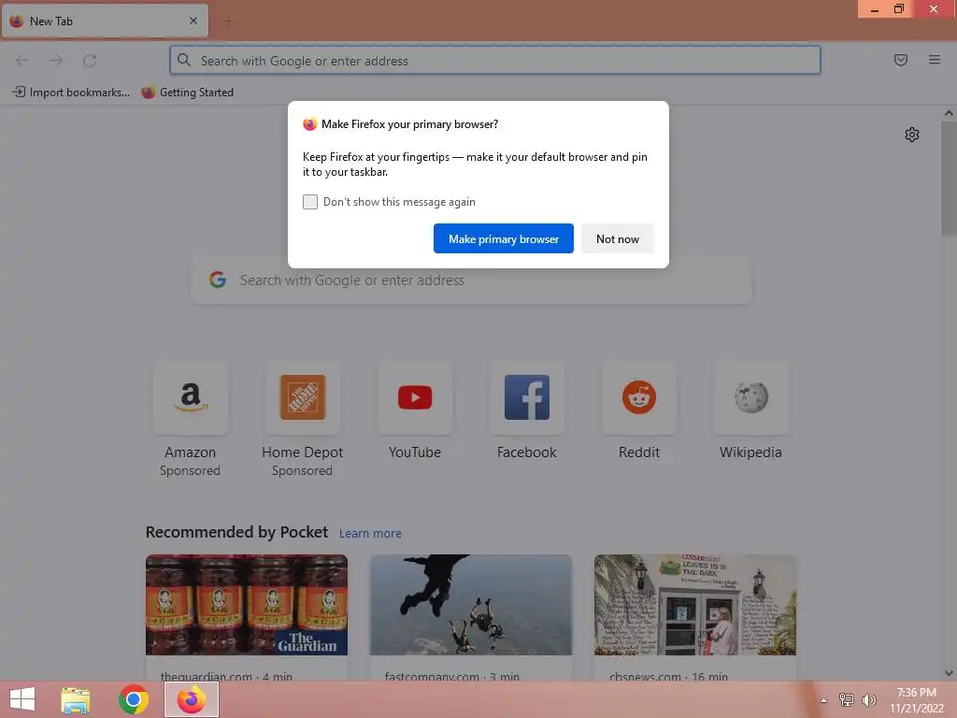957x718 pixels.
Task: Select the New Tab browser tab
Action: 105,21
